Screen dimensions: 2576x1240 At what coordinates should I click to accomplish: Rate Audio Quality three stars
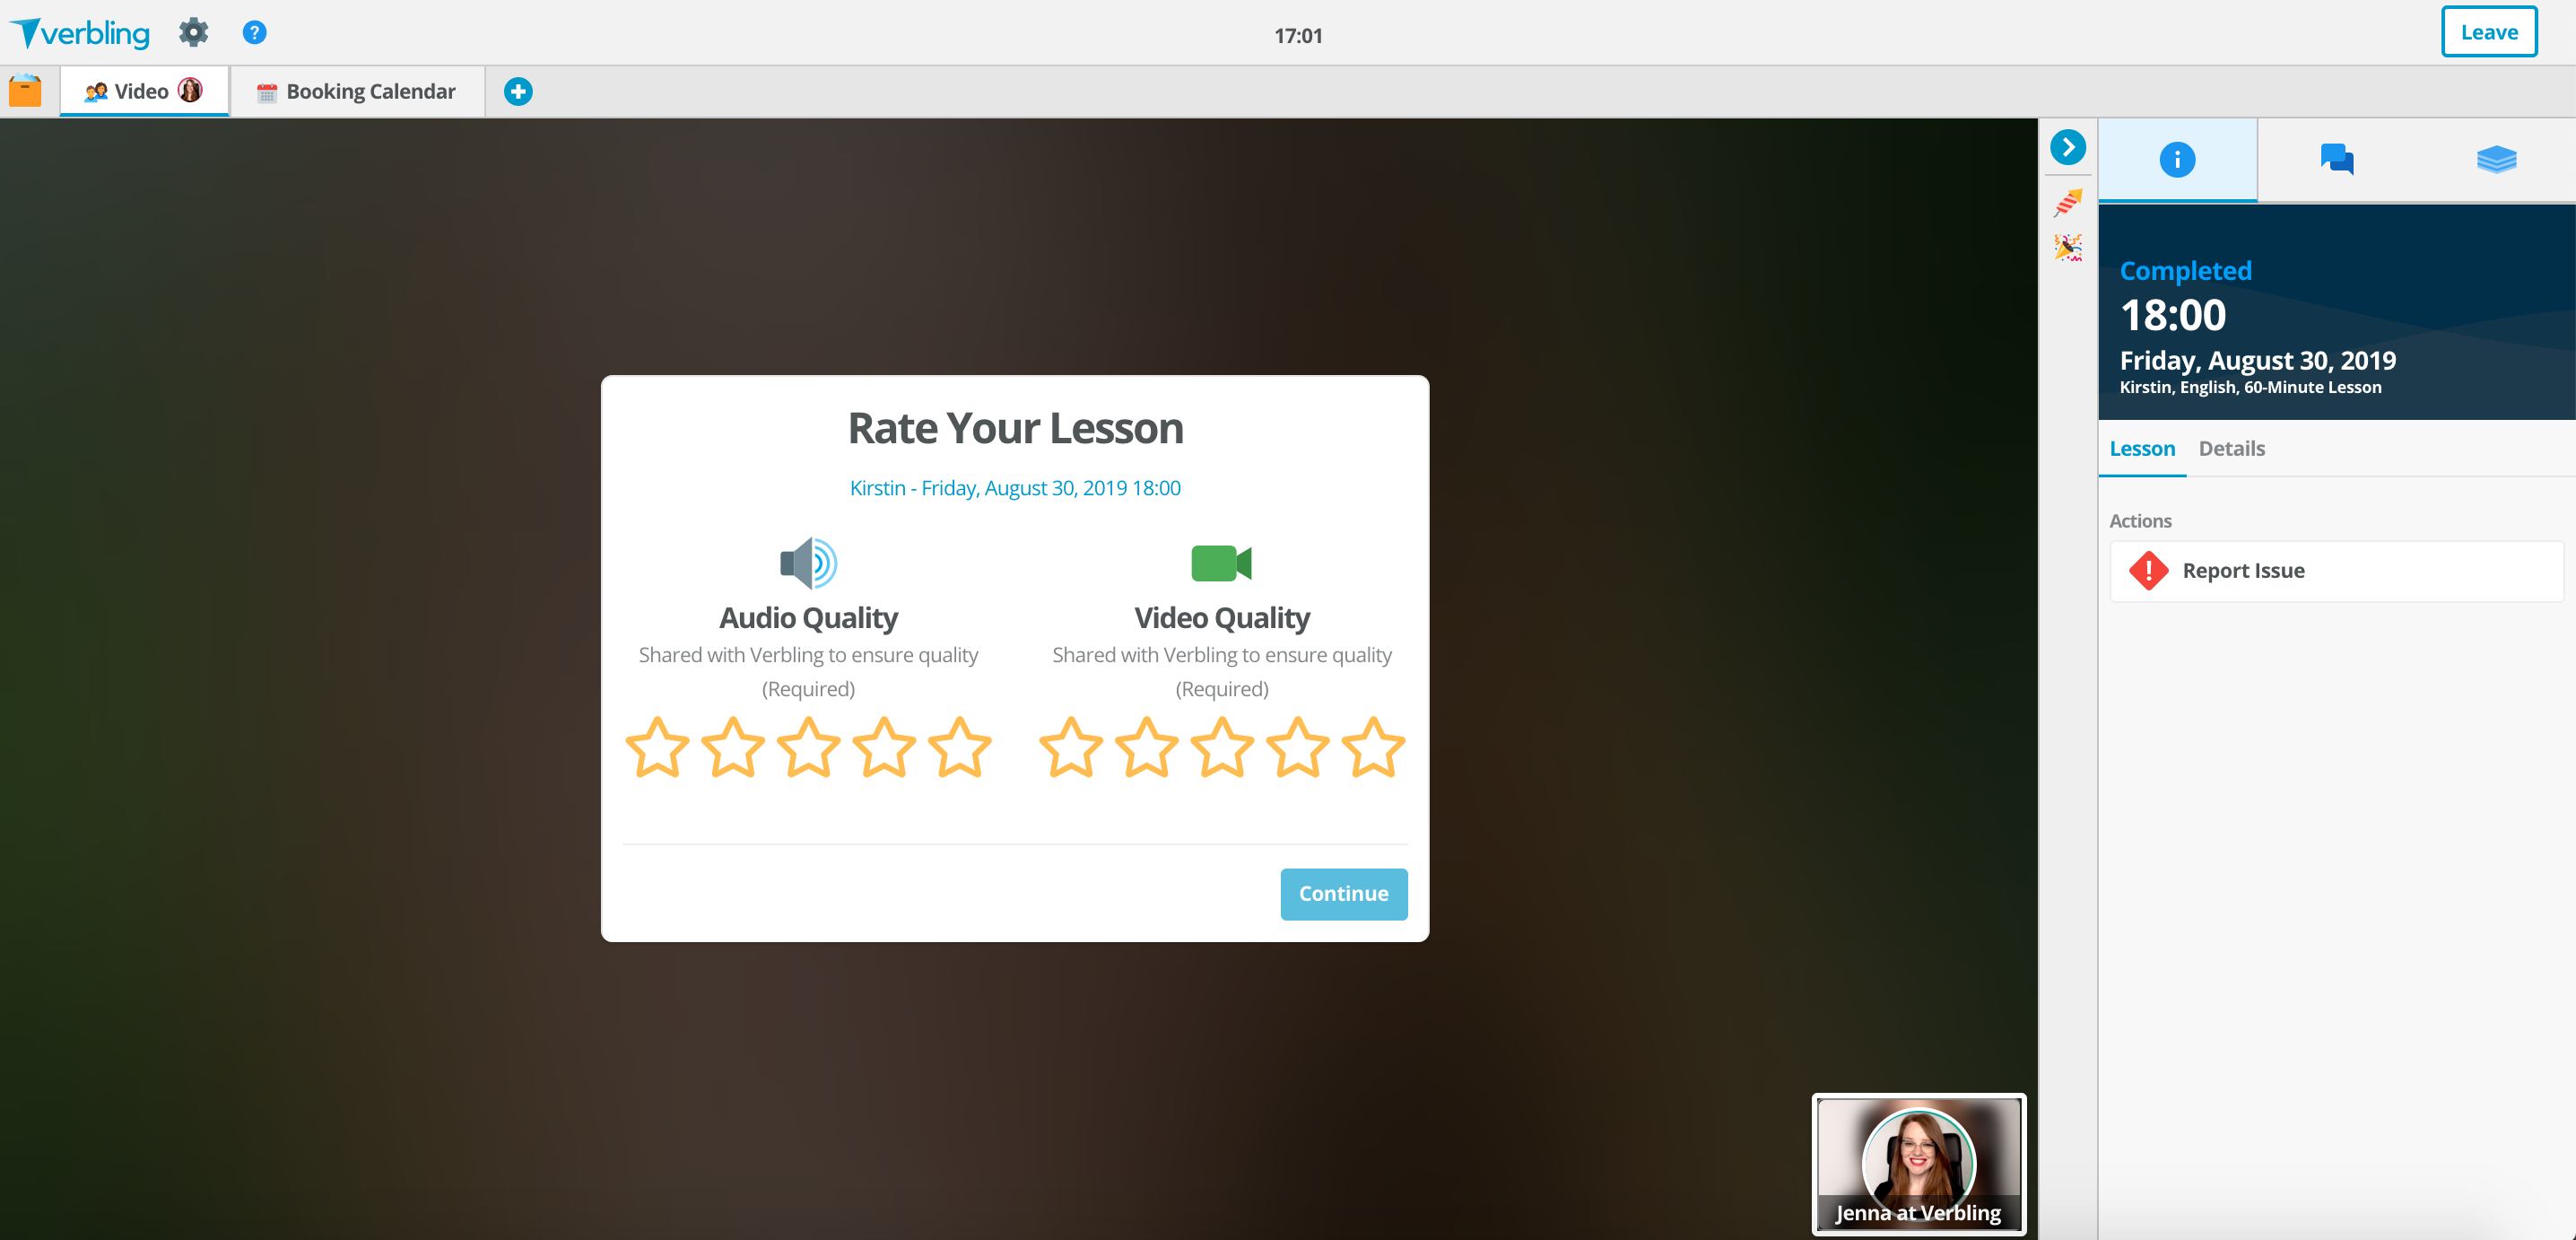coord(808,748)
